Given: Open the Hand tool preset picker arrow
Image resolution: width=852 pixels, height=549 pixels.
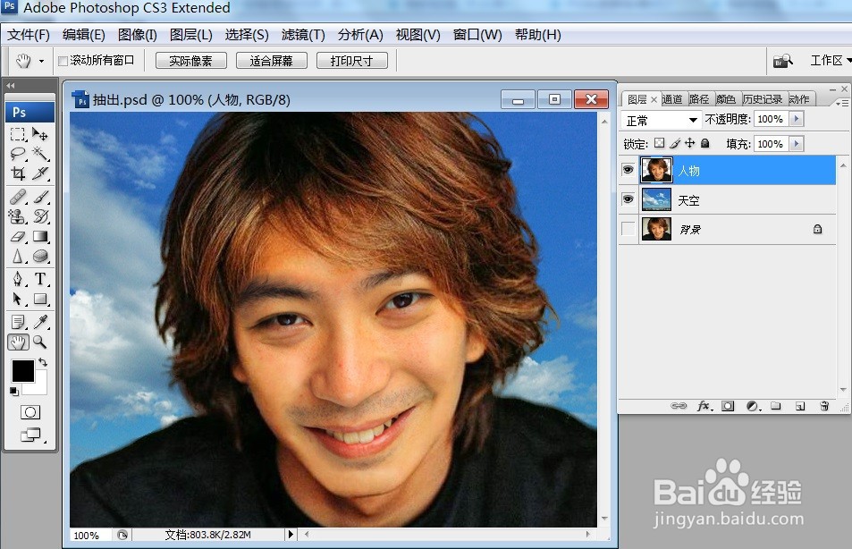Looking at the screenshot, I should [x=41, y=61].
